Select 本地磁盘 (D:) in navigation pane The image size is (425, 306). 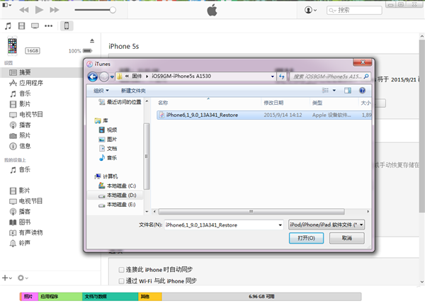click(x=117, y=195)
